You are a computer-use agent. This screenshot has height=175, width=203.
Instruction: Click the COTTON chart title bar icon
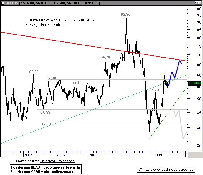tap(3, 3)
